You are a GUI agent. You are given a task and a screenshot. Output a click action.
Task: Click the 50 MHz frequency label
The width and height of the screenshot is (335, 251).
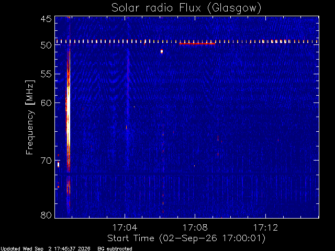pyautogui.click(x=46, y=45)
